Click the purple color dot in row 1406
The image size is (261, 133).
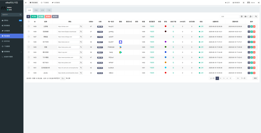point(165,42)
